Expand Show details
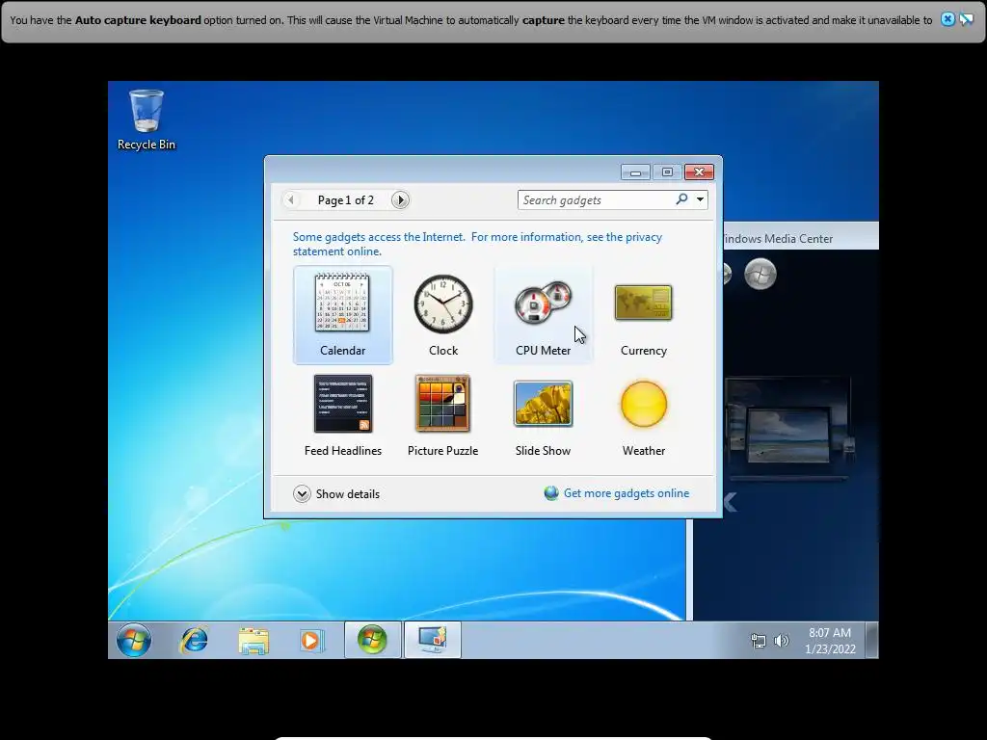 coord(336,494)
